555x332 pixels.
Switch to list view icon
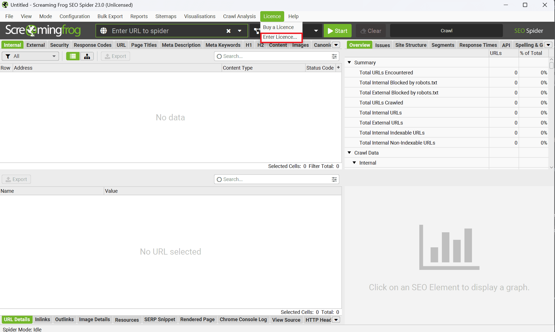coord(73,56)
